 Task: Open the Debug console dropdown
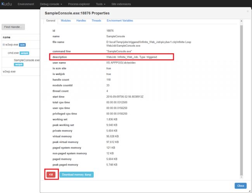(x=51, y=4)
